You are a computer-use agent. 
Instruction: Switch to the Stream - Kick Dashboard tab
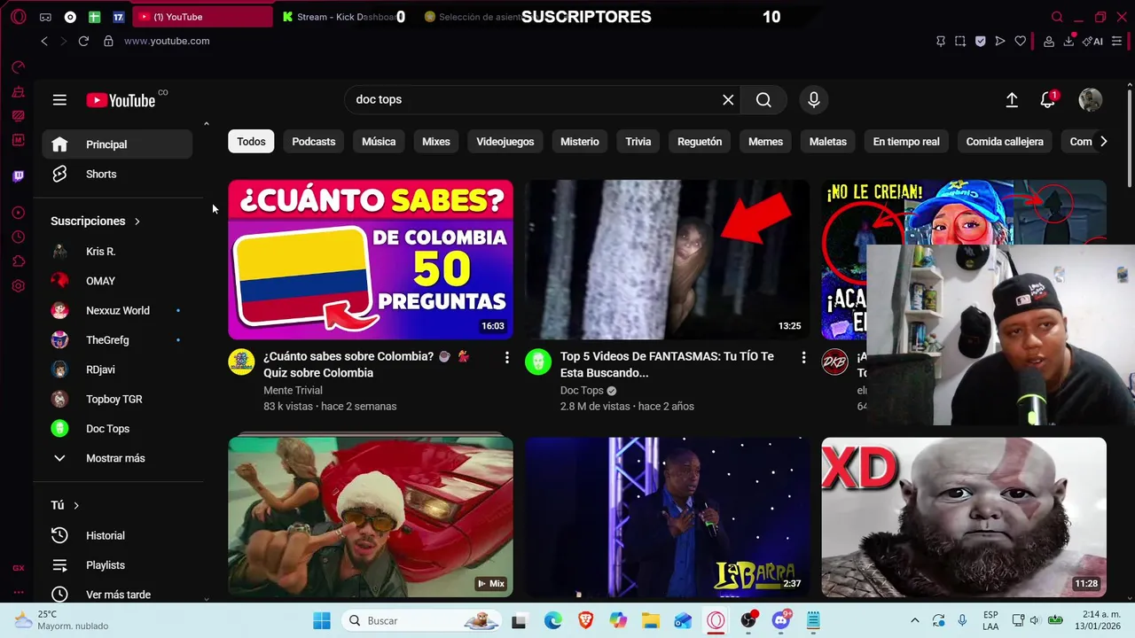[340, 17]
